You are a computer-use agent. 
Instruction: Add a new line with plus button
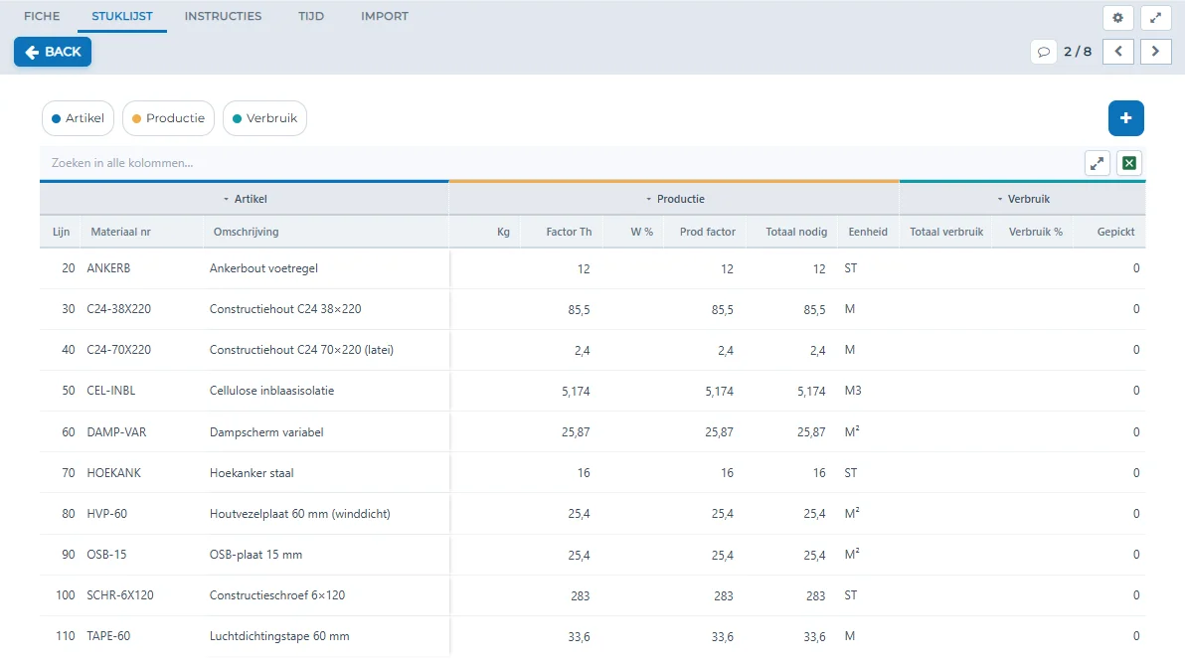point(1126,118)
